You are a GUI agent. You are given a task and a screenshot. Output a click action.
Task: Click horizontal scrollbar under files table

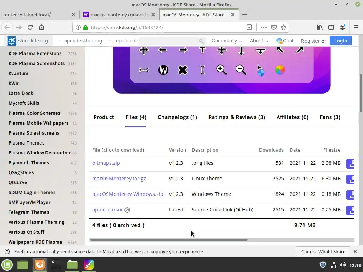click(x=169, y=240)
